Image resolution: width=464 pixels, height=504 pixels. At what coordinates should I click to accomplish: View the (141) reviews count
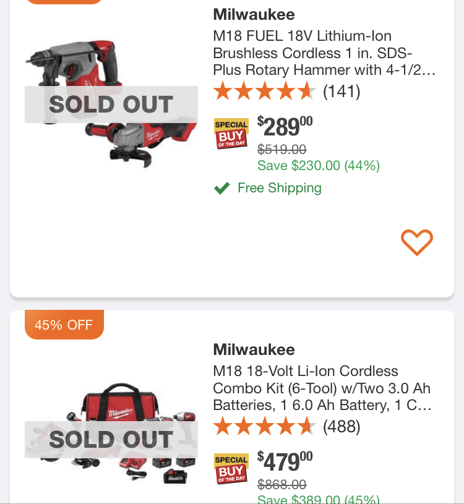pyautogui.click(x=342, y=92)
